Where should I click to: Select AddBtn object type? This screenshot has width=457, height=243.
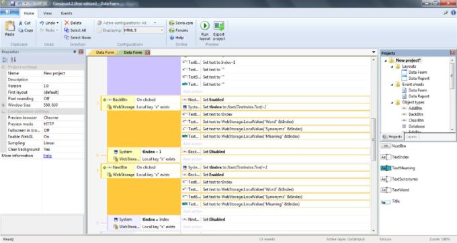pos(415,108)
